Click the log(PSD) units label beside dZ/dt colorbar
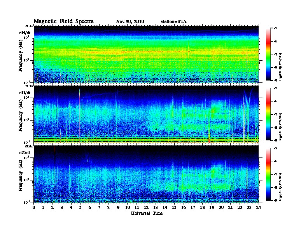308x238 pixels. [x=280, y=187]
